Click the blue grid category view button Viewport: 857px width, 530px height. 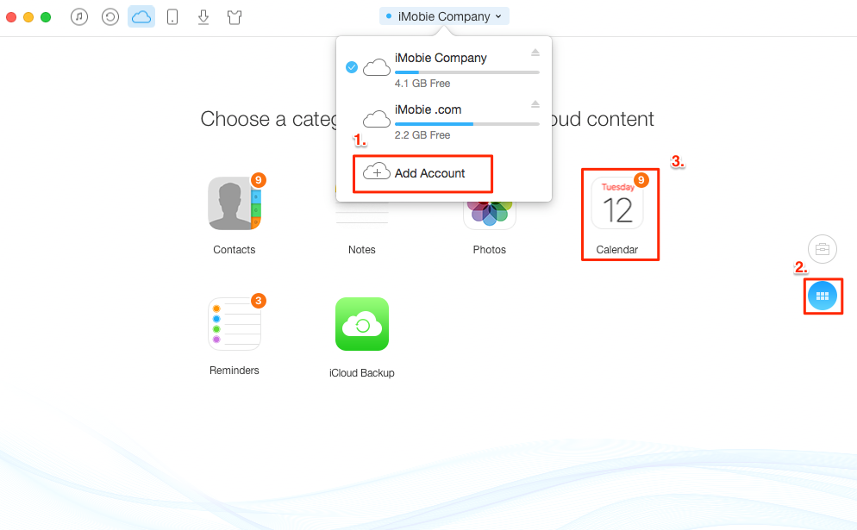tap(823, 296)
